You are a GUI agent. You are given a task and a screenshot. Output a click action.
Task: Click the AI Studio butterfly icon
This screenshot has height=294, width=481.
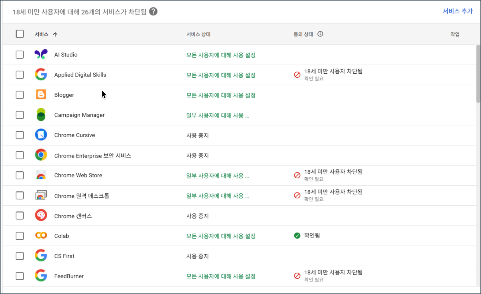click(x=41, y=54)
